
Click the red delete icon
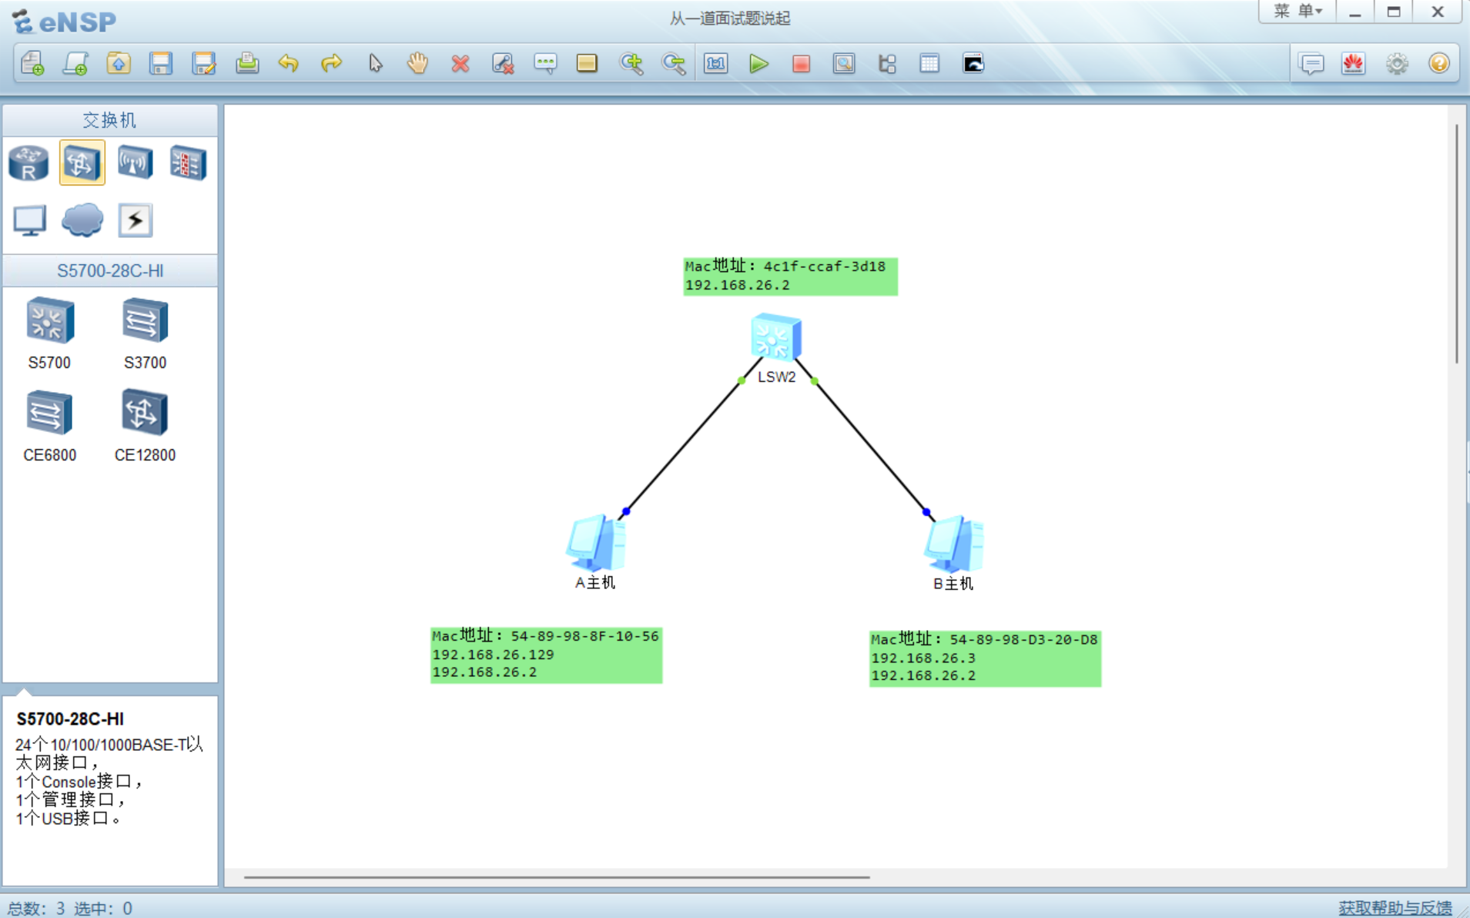pyautogui.click(x=460, y=63)
